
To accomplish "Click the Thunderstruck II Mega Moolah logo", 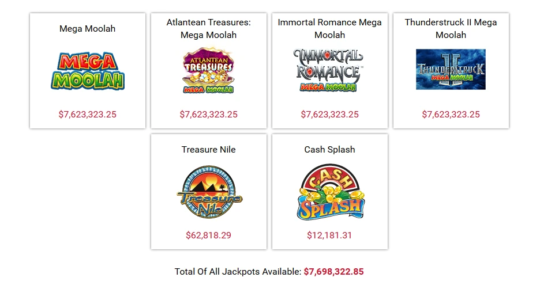I will tap(451, 70).
